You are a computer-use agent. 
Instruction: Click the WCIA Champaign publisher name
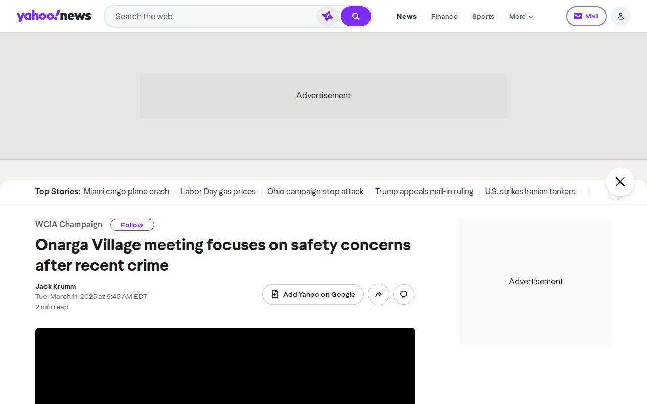[x=69, y=224]
